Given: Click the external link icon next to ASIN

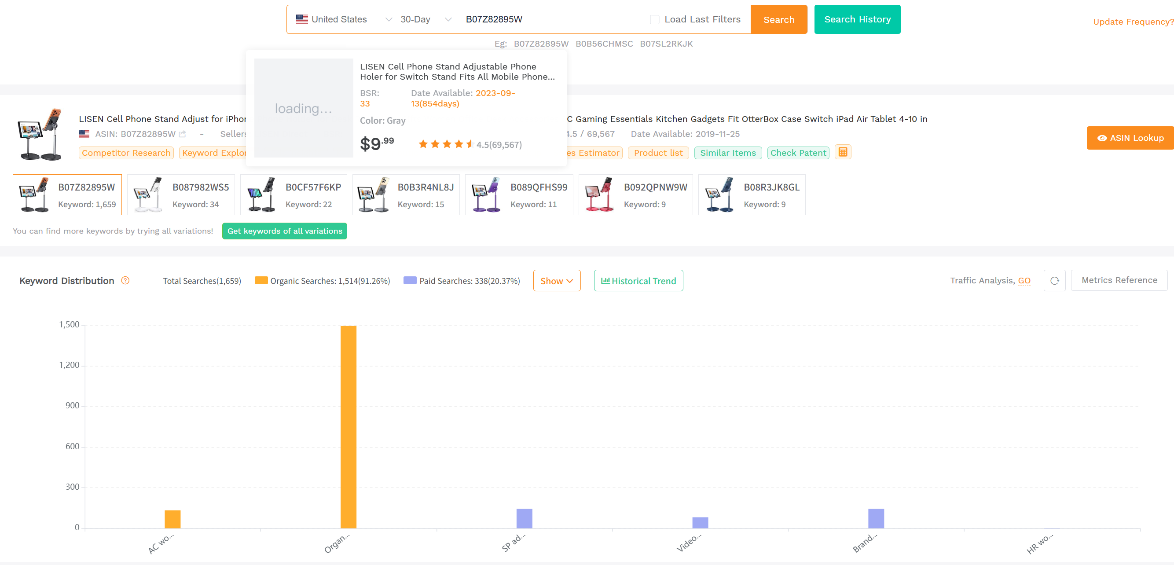Looking at the screenshot, I should point(183,134).
